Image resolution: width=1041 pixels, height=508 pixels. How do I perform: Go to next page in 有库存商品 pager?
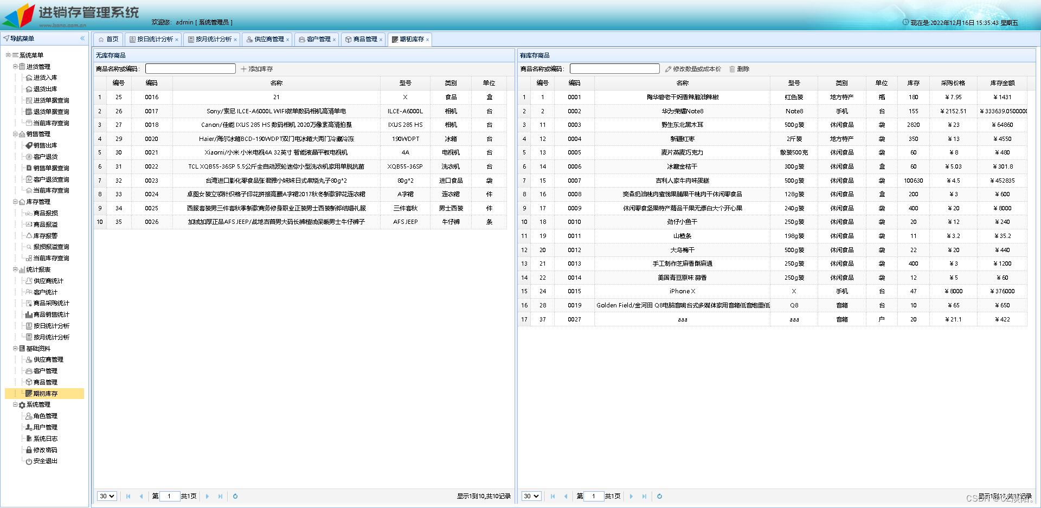(x=631, y=496)
